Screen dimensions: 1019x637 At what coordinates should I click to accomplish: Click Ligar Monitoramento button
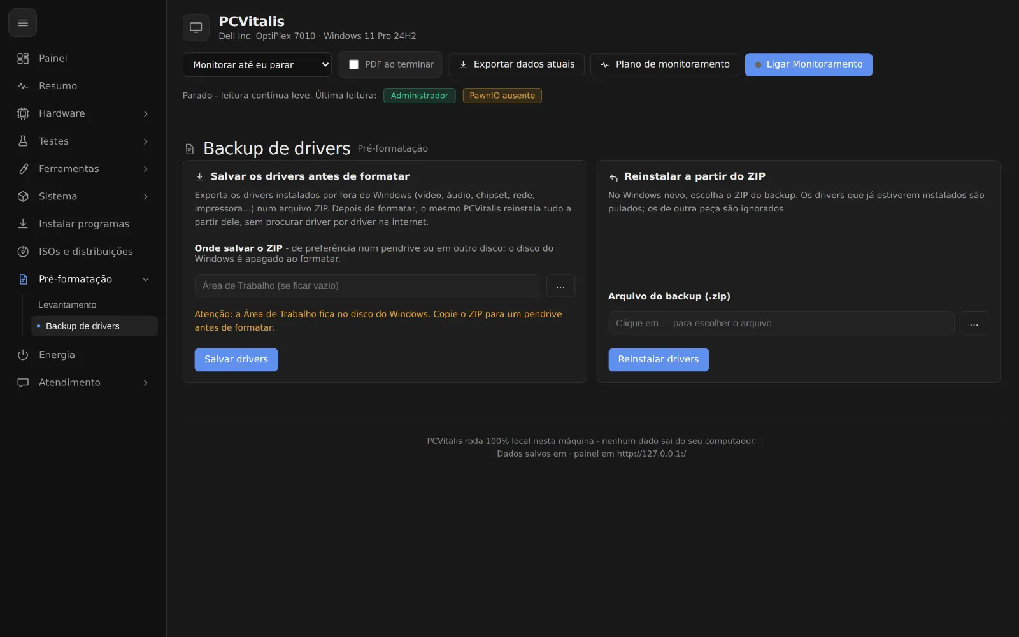[x=809, y=64]
